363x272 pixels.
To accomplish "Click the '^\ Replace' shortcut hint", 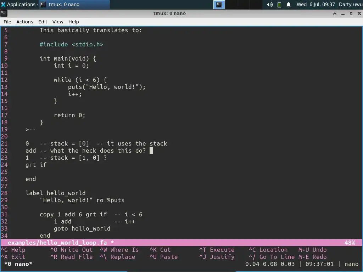I will (117, 257).
